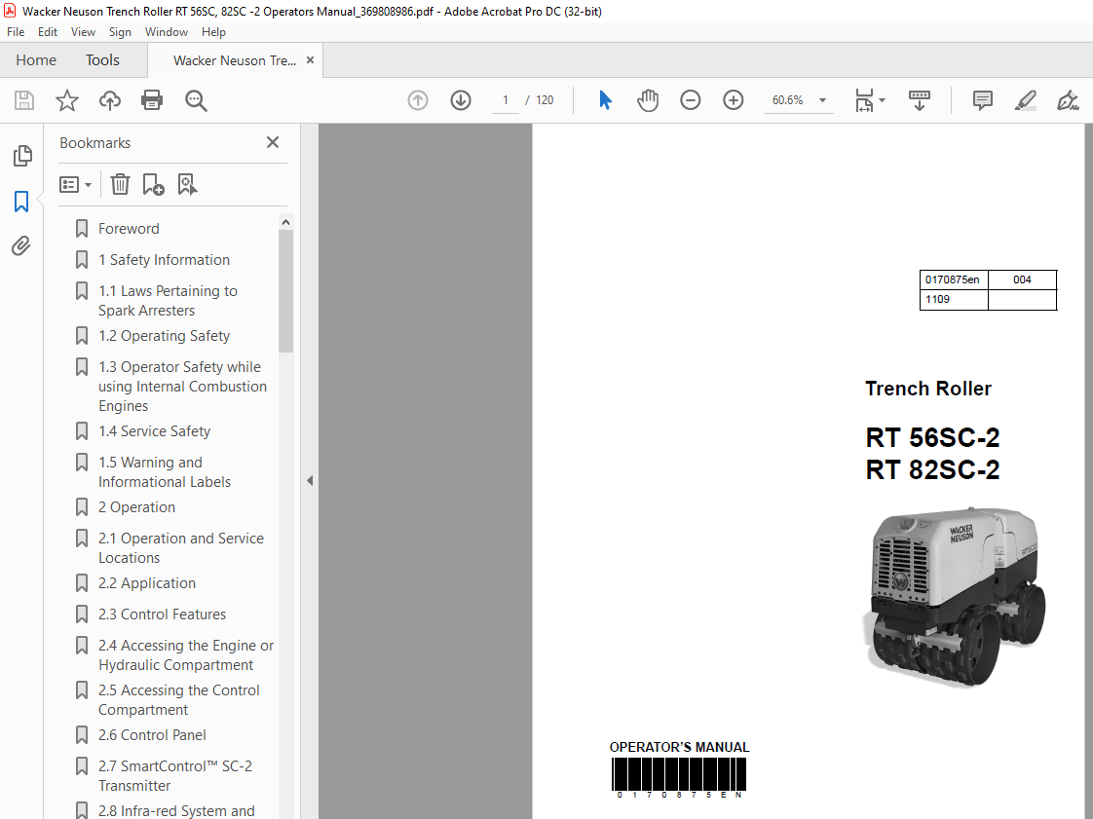Viewport: 1093px width, 819px height.
Task: Open 2.4 Accessing the Engine bookmark
Action: tap(186, 655)
